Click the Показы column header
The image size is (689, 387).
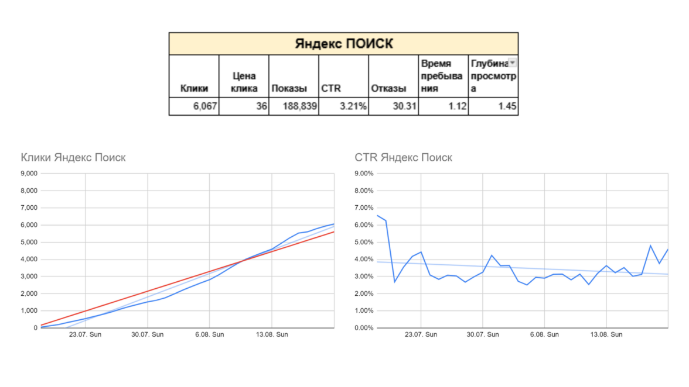(x=294, y=76)
